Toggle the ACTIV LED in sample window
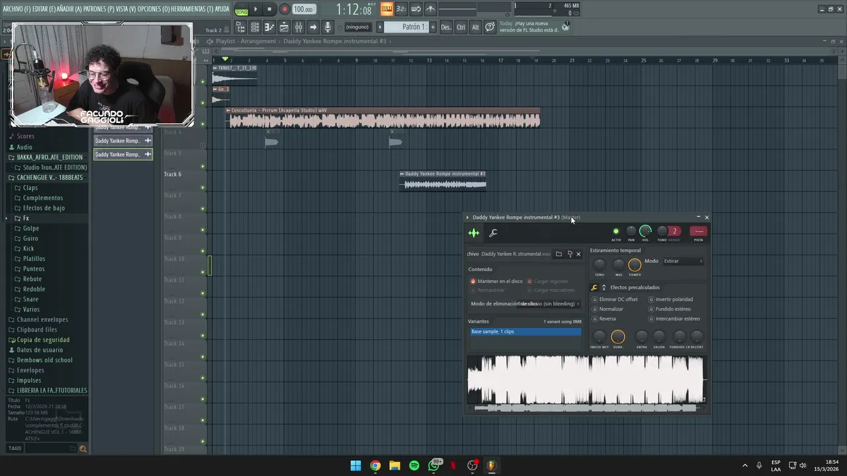This screenshot has width=847, height=476. pyautogui.click(x=616, y=231)
